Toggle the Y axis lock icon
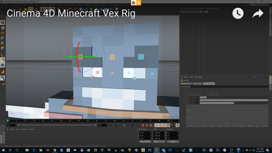Image resolution: width=272 pixels, height=153 pixels. click(48, 9)
